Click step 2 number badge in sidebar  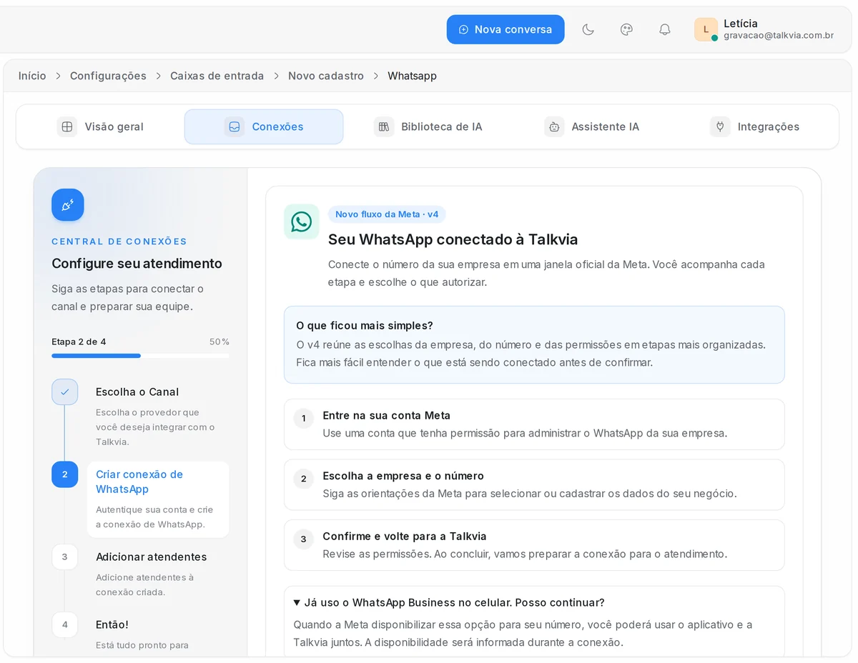(x=64, y=474)
